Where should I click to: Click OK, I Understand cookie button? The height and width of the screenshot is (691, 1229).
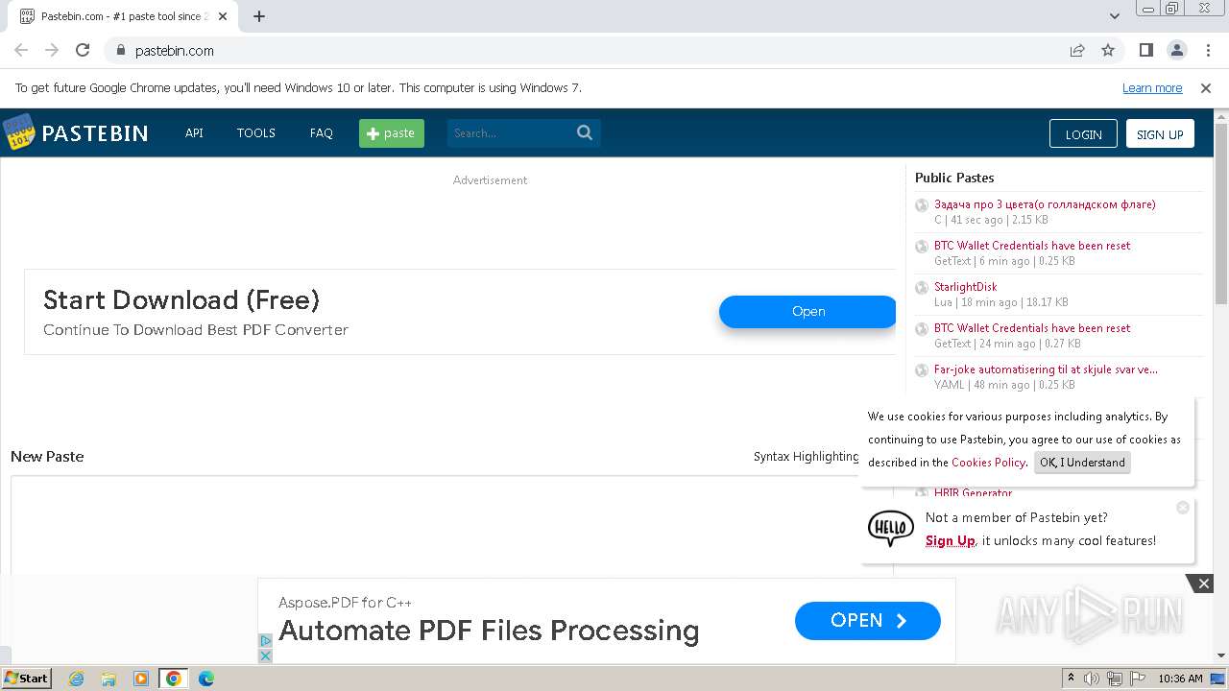click(1082, 463)
